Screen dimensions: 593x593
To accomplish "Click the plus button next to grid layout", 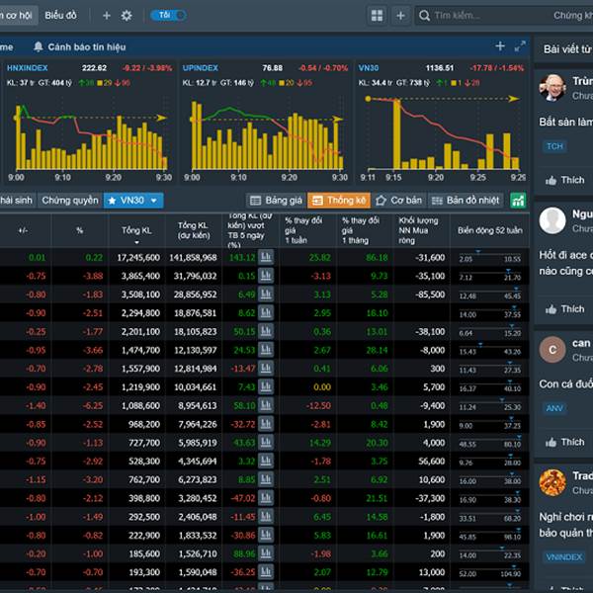I will 400,16.
